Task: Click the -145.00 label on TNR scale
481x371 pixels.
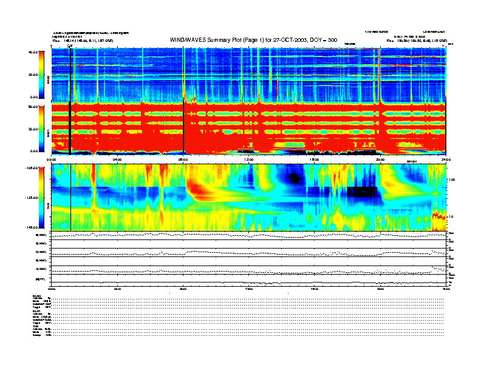Action: point(32,227)
